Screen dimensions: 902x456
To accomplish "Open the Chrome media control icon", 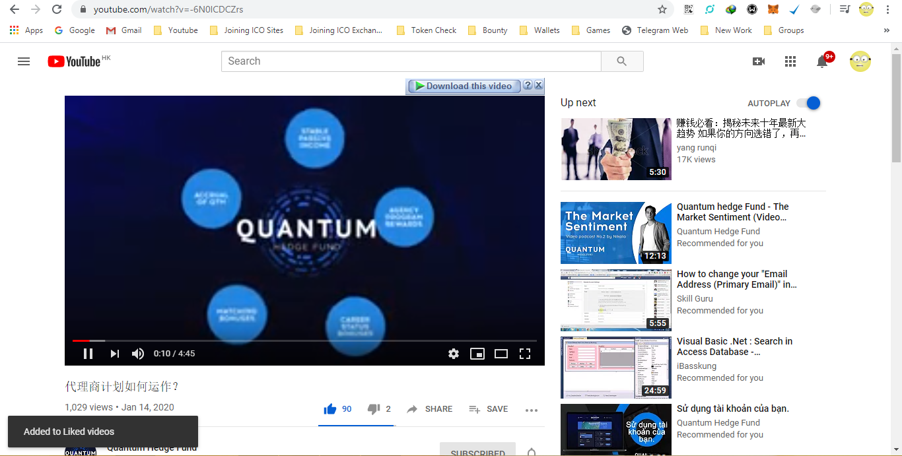I will pos(845,9).
